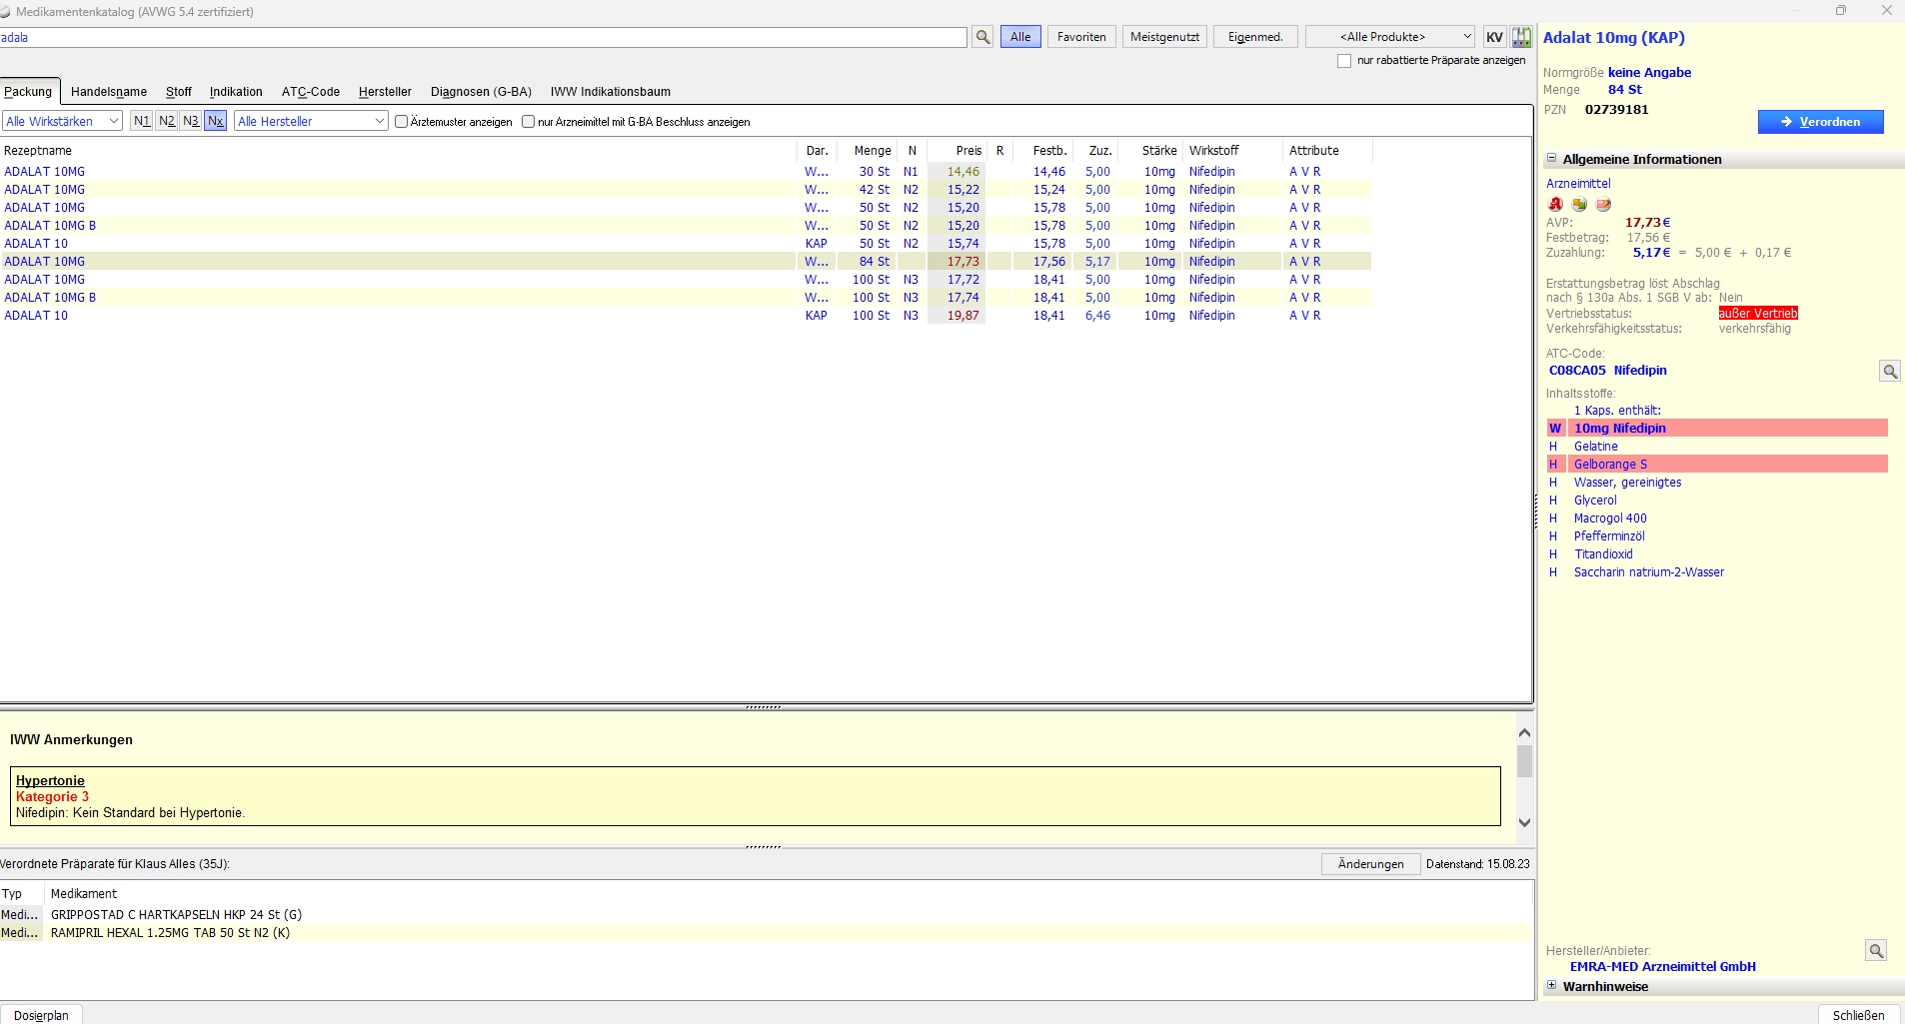
Task: Open the 'Alle Wirkstärken' dropdown
Action: (62, 121)
